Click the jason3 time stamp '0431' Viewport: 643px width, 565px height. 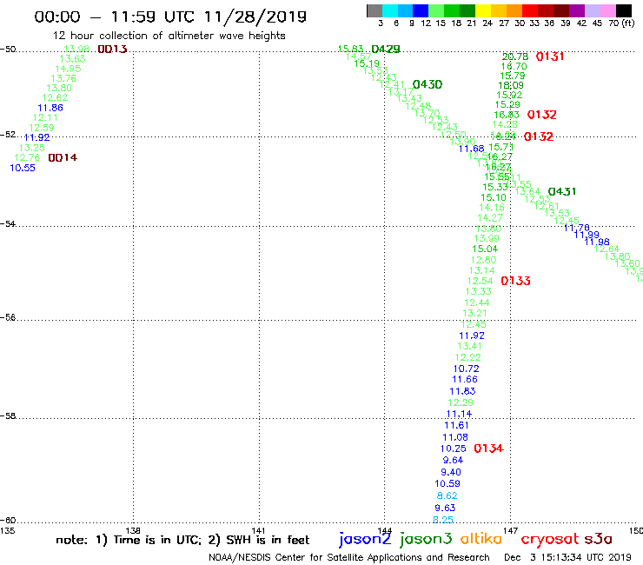(562, 191)
